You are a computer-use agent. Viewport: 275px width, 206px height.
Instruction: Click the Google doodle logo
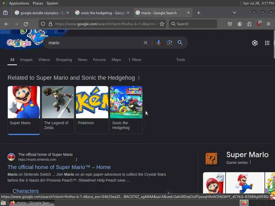pyautogui.click(x=19, y=43)
